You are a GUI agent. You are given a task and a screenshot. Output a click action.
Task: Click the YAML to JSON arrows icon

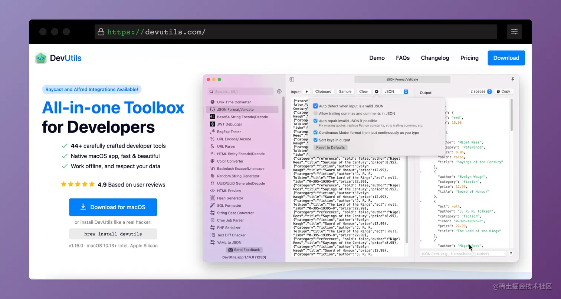(x=212, y=243)
